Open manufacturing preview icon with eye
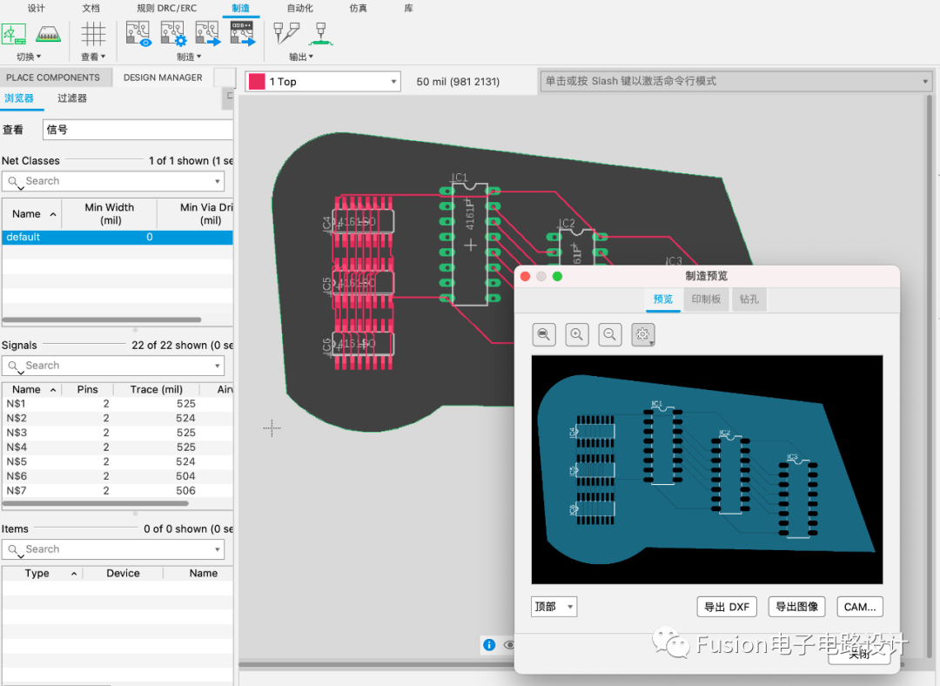940x686 pixels. click(138, 34)
